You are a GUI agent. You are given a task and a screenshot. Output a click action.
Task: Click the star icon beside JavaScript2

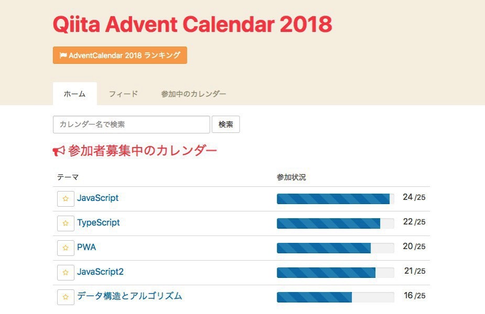pos(66,273)
